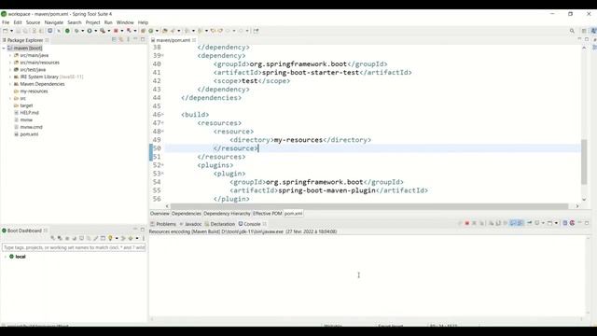
Task: Click my-resources text on line 49
Action: 298,140
